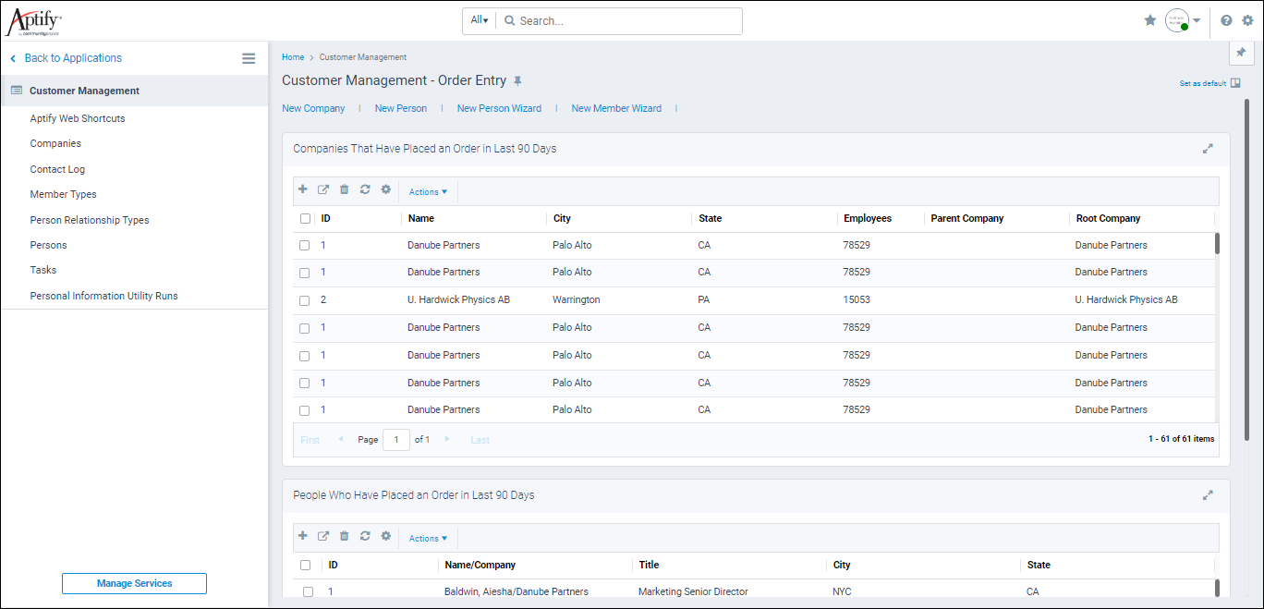
Task: Go to Home breadcrumb link
Action: coord(293,57)
